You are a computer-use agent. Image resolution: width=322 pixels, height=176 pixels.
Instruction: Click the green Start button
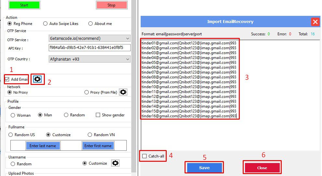click(24, 5)
